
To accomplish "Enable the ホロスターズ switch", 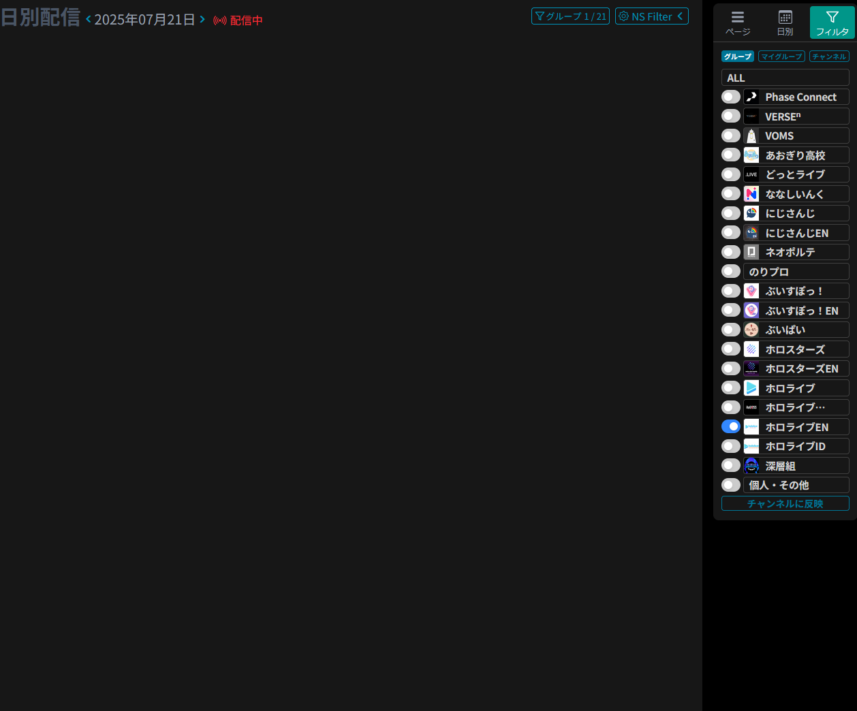I will [731, 349].
